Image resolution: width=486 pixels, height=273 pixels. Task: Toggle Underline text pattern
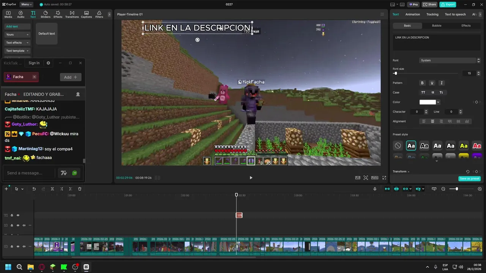[432, 83]
